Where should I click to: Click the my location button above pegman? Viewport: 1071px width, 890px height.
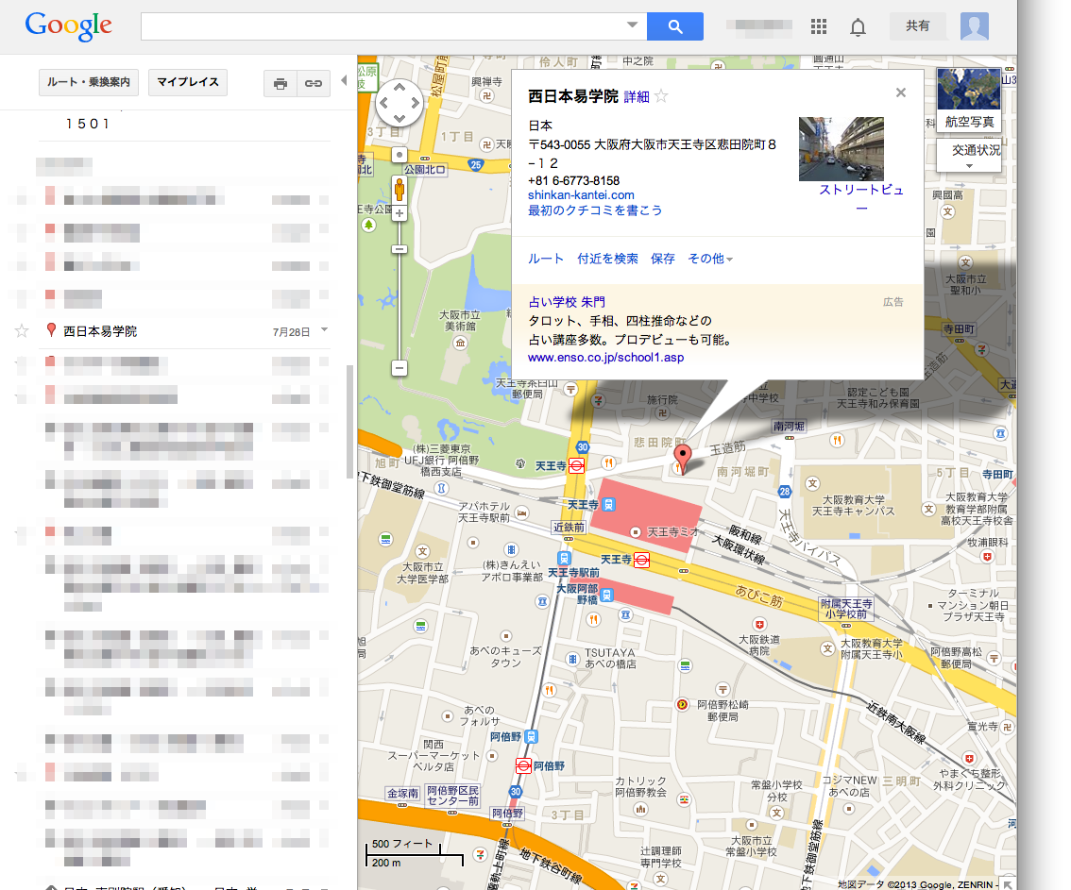coord(399,155)
